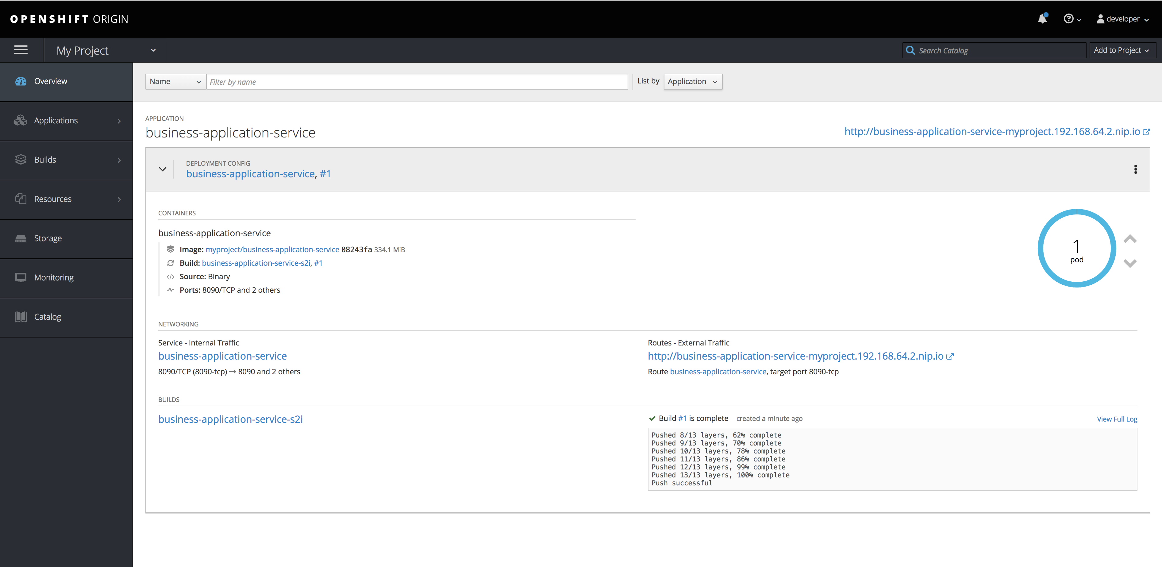The image size is (1162, 567).
Task: Click the Overview dashboard icon in sidebar
Action: [x=21, y=81]
